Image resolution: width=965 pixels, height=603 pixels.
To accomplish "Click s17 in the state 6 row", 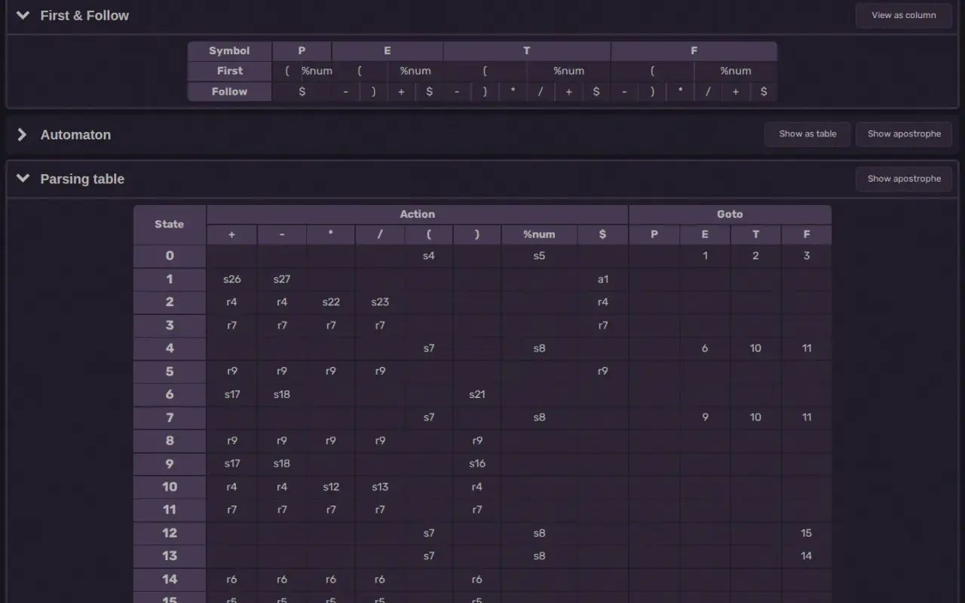I will coord(231,394).
